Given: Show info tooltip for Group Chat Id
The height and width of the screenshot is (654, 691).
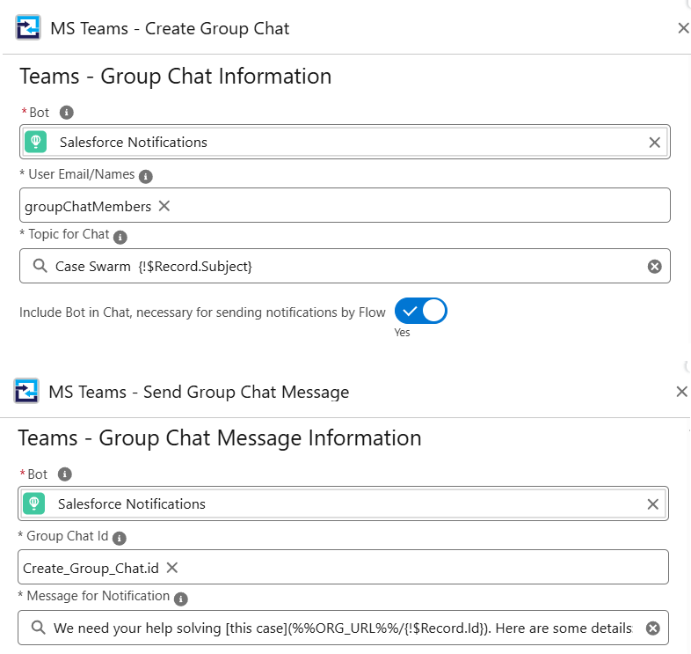Looking at the screenshot, I should [x=119, y=539].
